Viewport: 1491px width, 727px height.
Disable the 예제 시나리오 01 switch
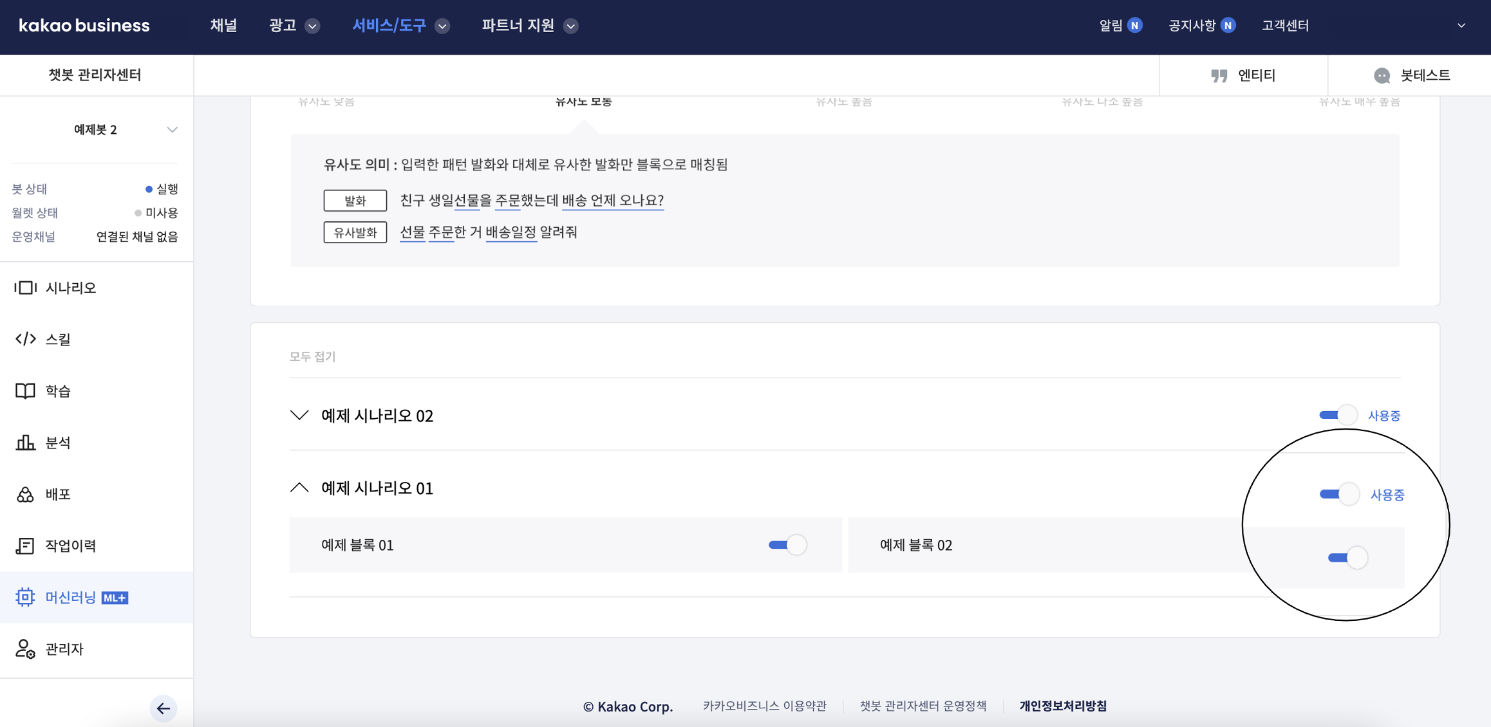click(x=1339, y=494)
